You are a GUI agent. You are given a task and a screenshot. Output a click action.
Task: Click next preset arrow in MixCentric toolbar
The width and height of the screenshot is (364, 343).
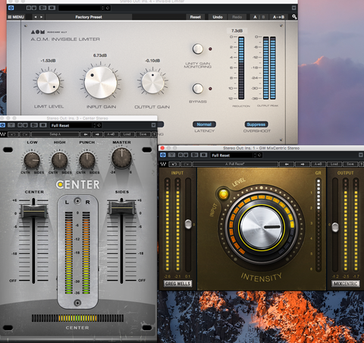click(303, 165)
